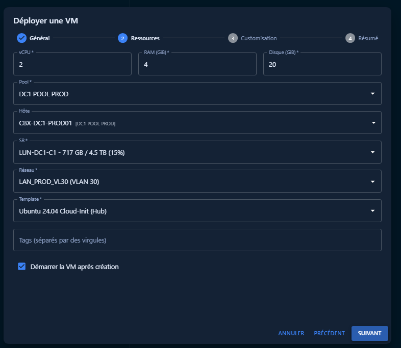401x348 pixels.
Task: Open the SR storage dropdown
Action: tap(373, 152)
